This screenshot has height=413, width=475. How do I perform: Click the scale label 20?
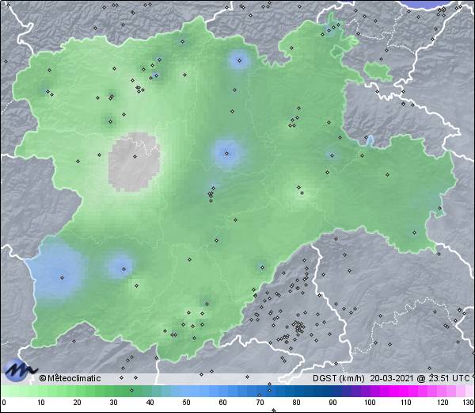click(78, 403)
